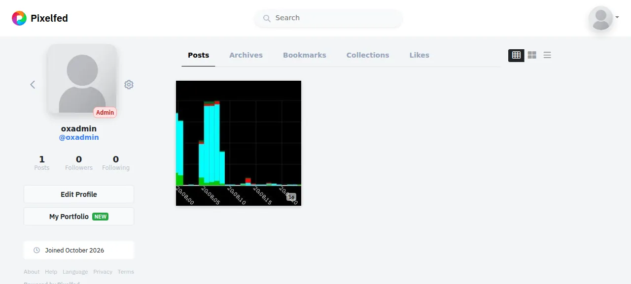The image size is (631, 284).
Task: Click the 5s badge on post thumbnail
Action: click(x=292, y=197)
